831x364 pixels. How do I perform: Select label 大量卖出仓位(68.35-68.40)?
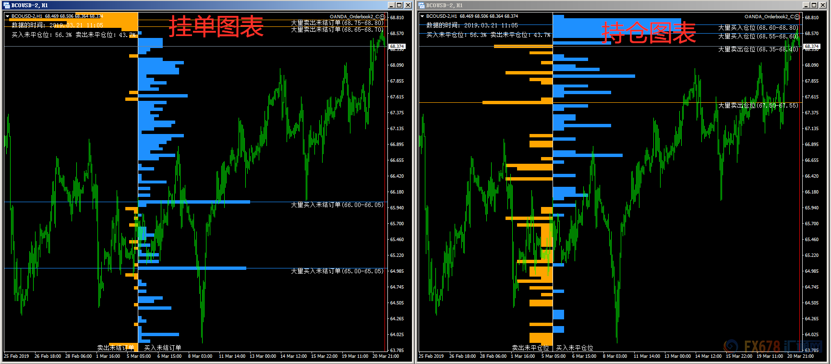click(758, 49)
